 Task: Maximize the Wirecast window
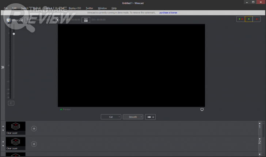[253, 2]
